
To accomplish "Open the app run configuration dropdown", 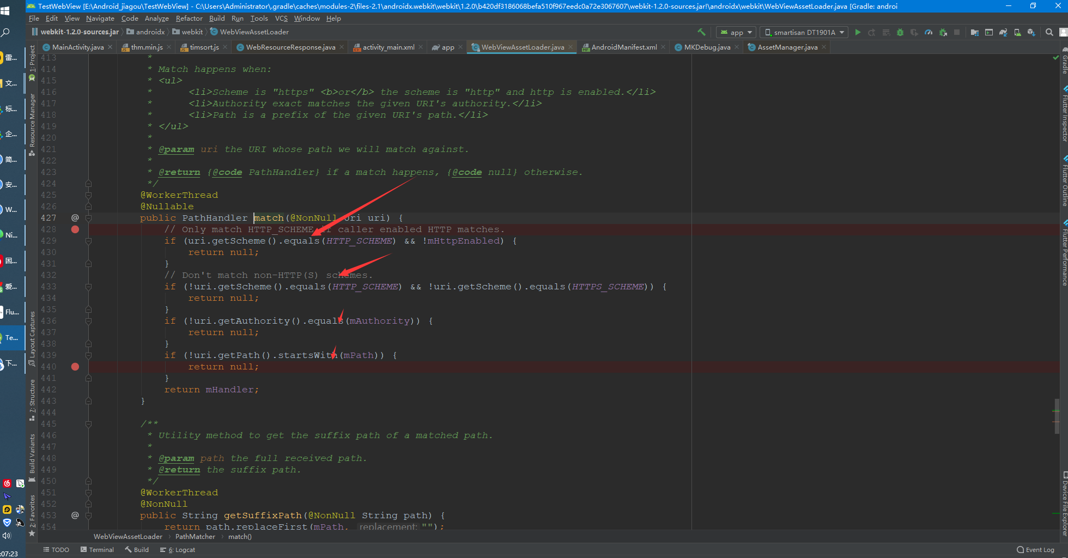I will (736, 32).
